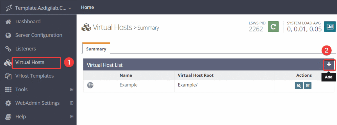Viewport: 337px width, 125px height.
Task: Click the Server Configuration globe icon
Action: pyautogui.click(x=8, y=35)
